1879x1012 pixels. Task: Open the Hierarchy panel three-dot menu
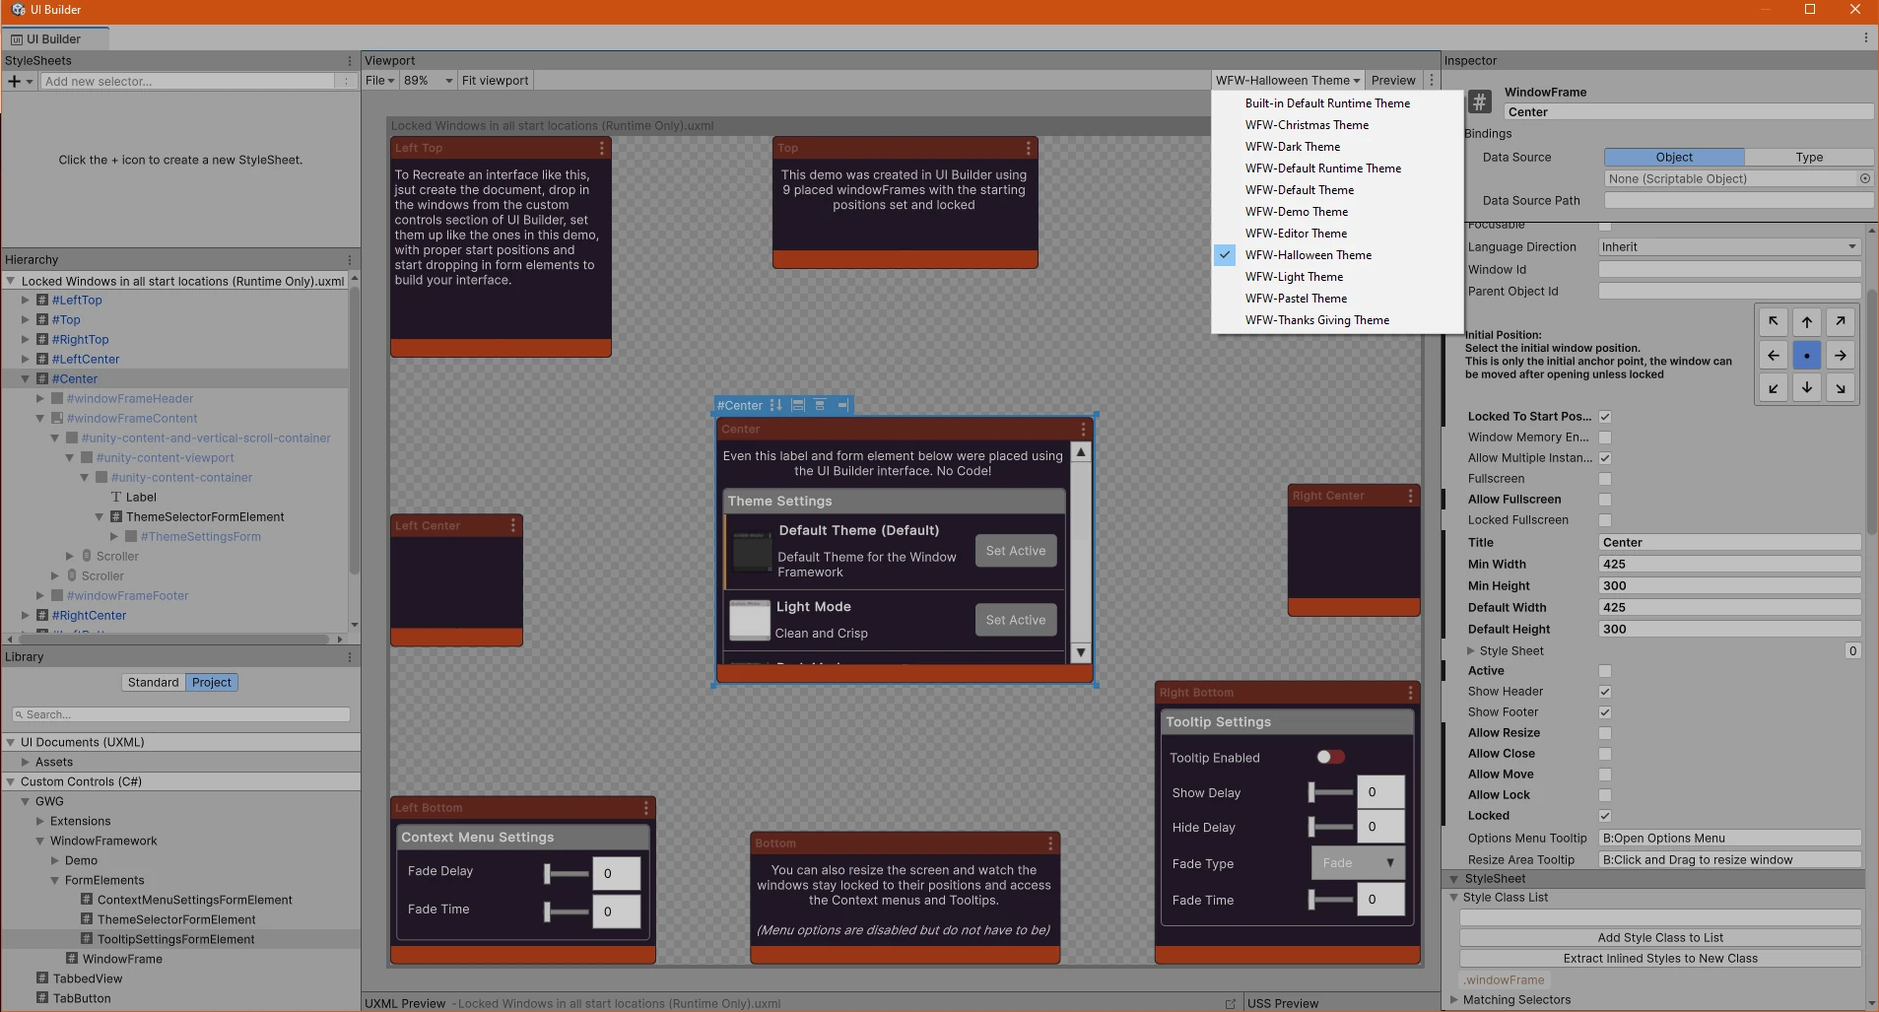point(350,260)
